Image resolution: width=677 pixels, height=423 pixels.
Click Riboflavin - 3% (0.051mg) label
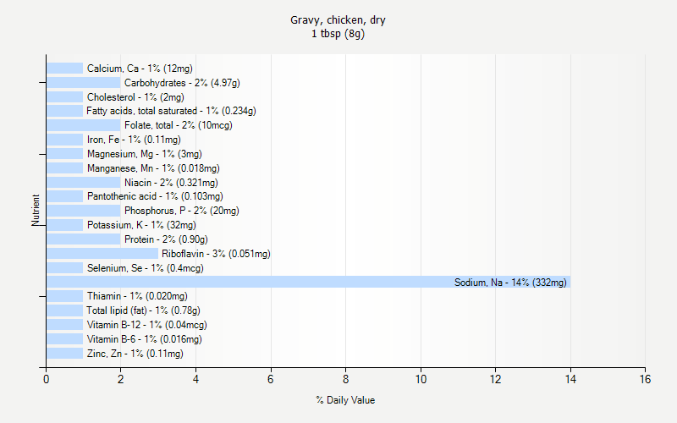pyautogui.click(x=216, y=253)
